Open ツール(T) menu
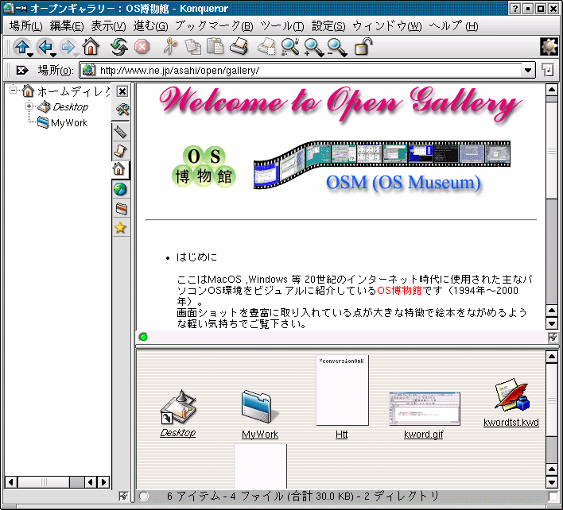The image size is (563, 510). (x=281, y=26)
